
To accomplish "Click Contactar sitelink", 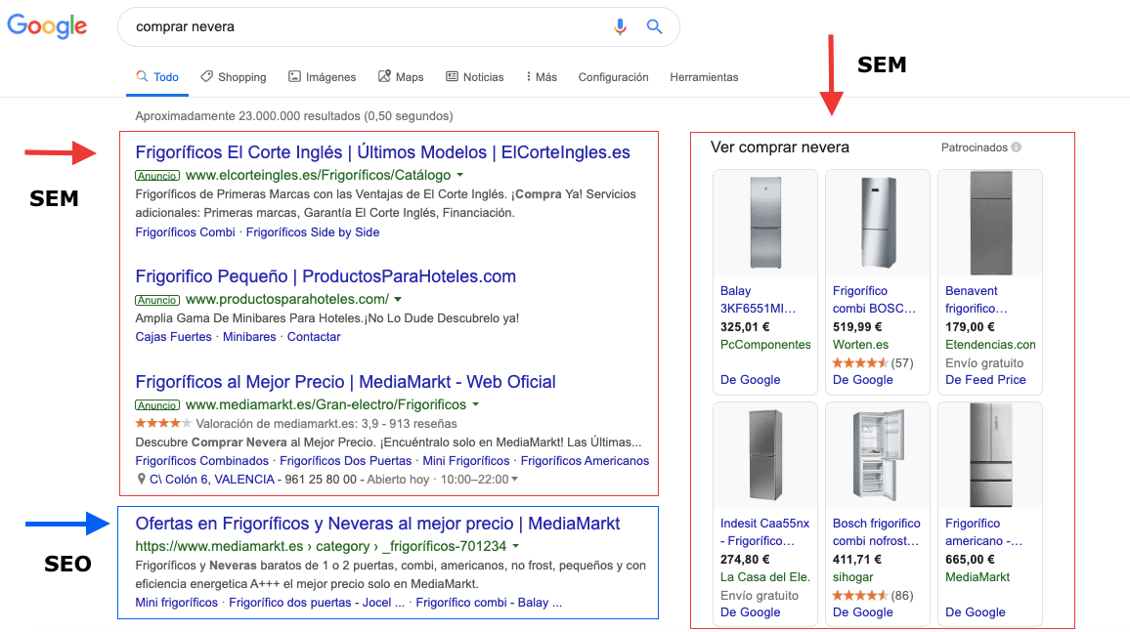I will pos(314,337).
